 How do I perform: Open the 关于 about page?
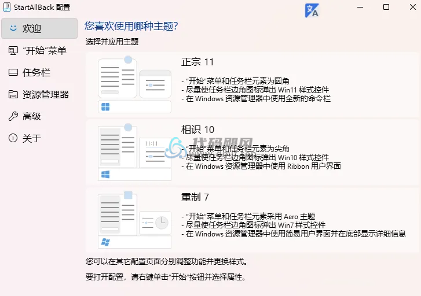pyautogui.click(x=39, y=138)
